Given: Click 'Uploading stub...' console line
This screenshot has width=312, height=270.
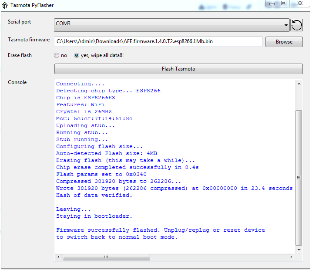Looking at the screenshot, I should coord(86,126).
